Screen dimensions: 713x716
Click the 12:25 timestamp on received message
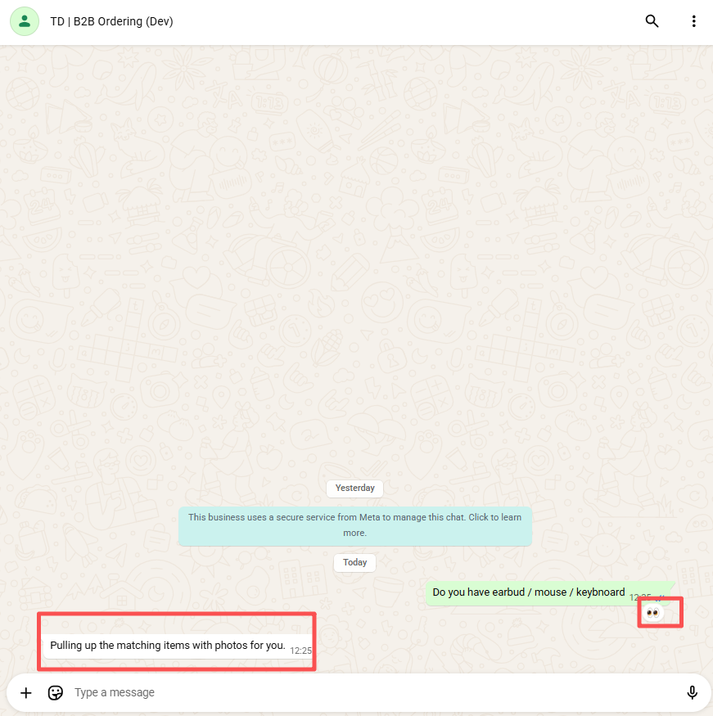300,651
